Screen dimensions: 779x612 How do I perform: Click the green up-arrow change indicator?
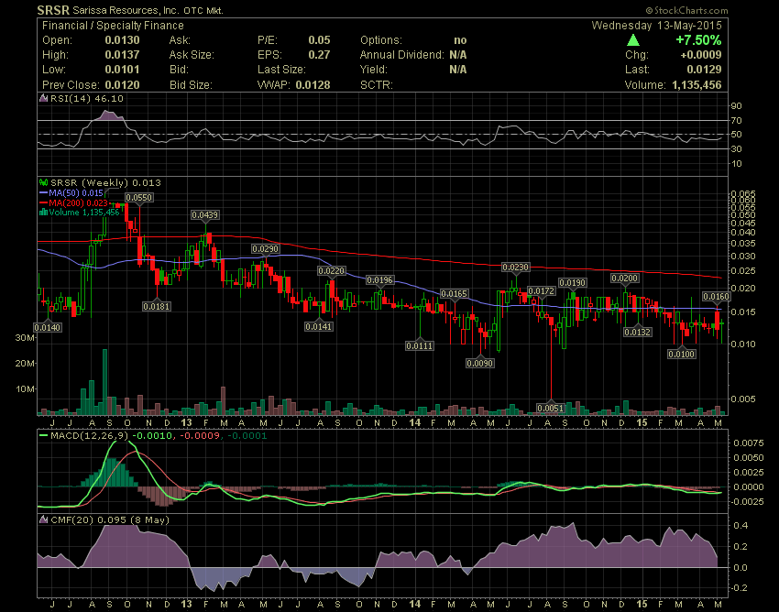(633, 40)
